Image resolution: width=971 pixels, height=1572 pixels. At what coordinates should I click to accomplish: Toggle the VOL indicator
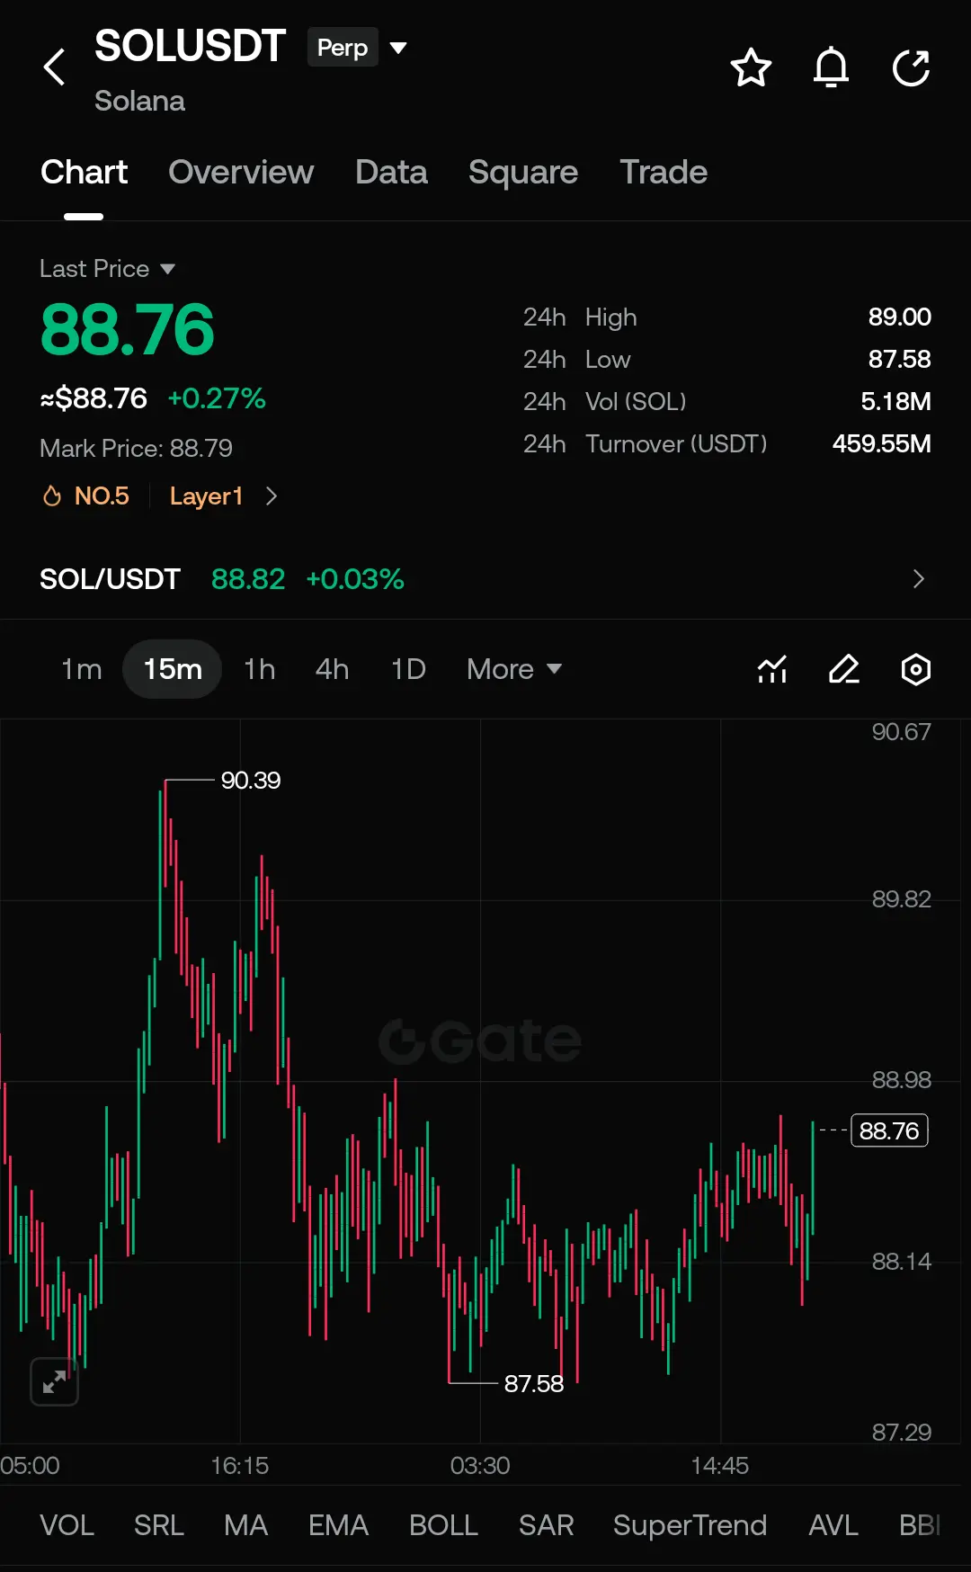67,1525
